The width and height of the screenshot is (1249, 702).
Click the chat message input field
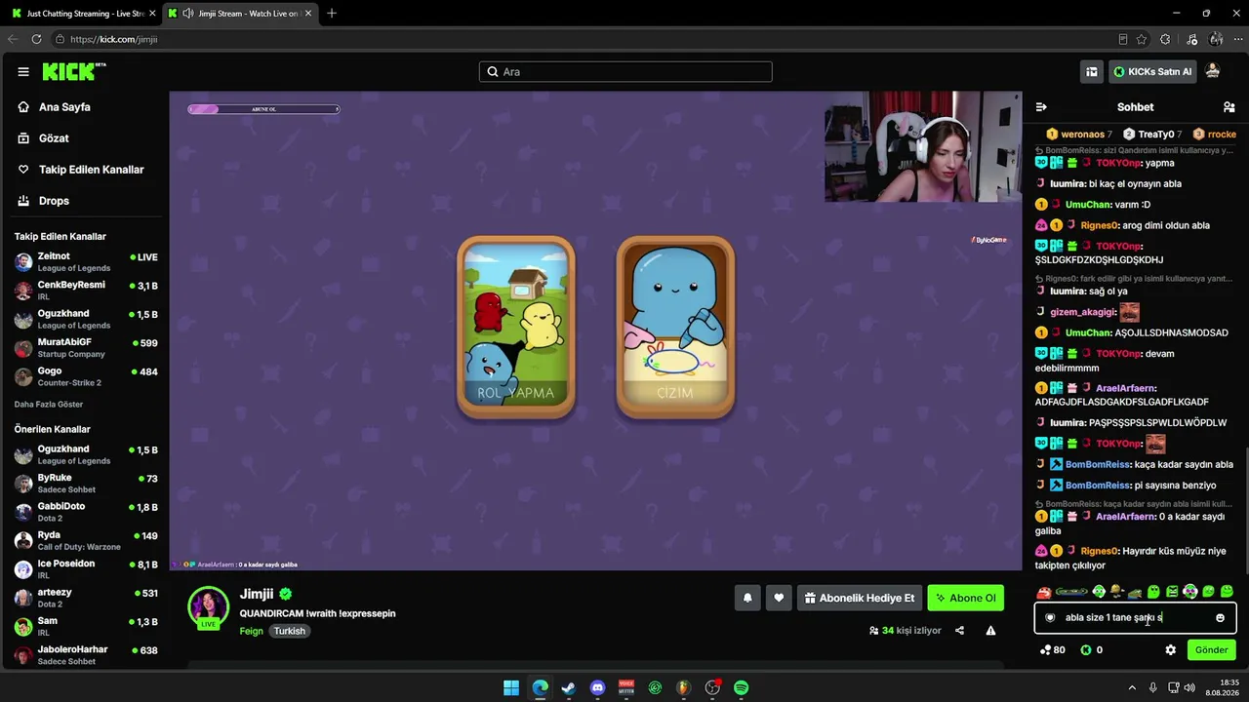pyautogui.click(x=1135, y=618)
